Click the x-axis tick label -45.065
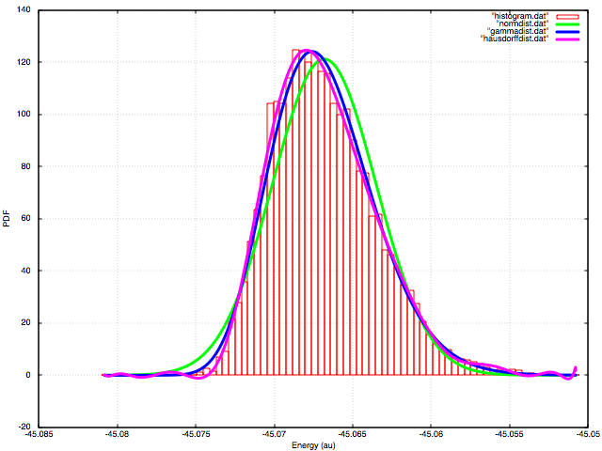The height and width of the screenshot is (451, 602). (353, 434)
